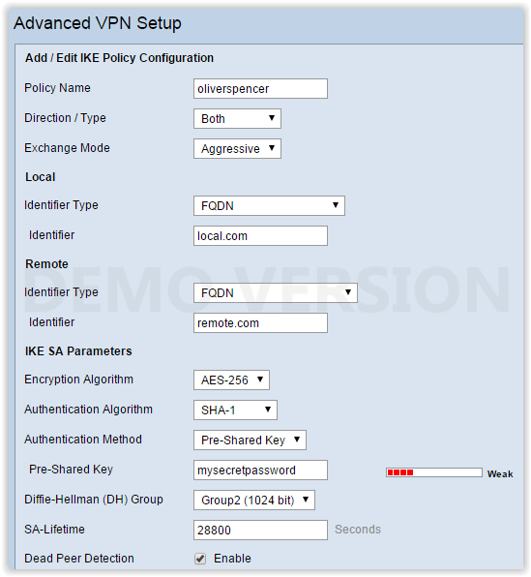Click the SA-Lifetime input field

tap(260, 530)
